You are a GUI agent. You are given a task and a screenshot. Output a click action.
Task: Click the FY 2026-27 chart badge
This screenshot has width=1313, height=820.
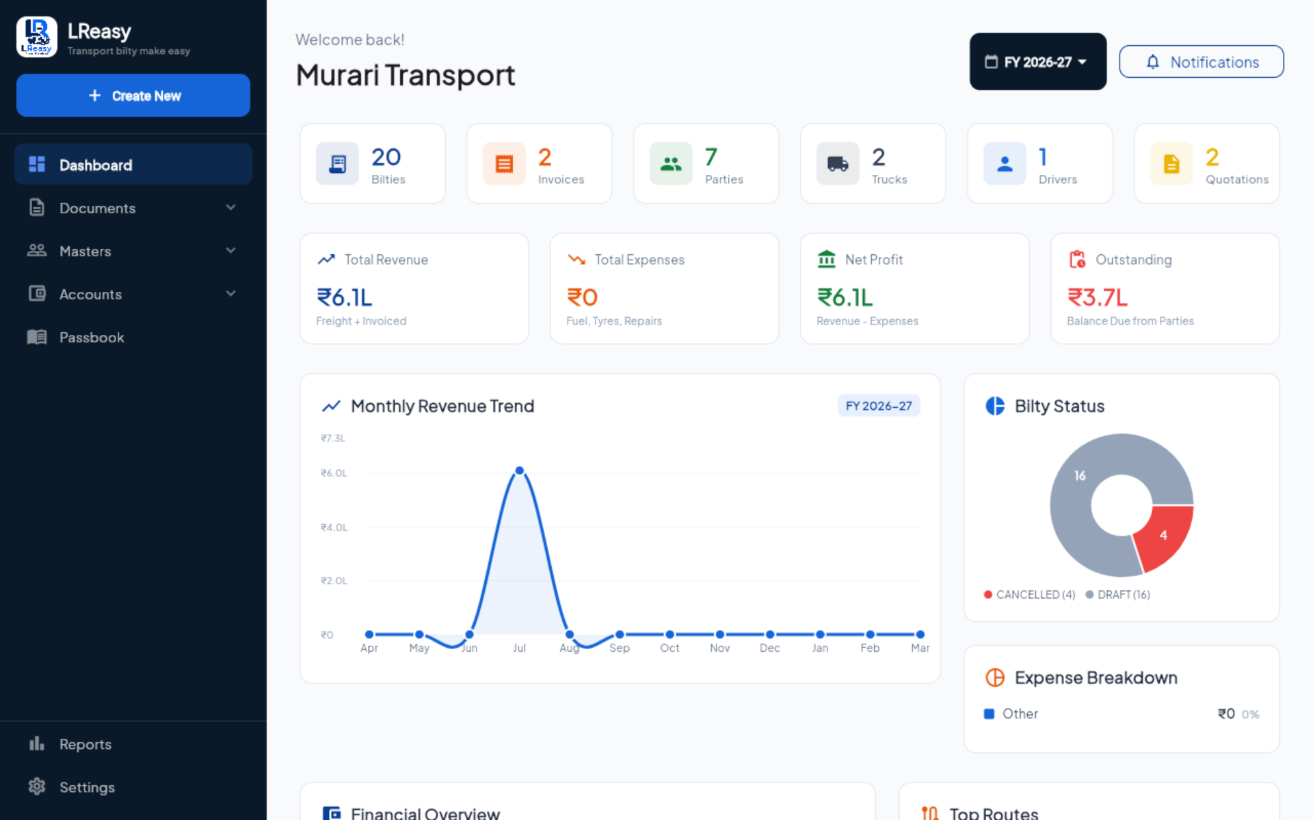point(879,406)
